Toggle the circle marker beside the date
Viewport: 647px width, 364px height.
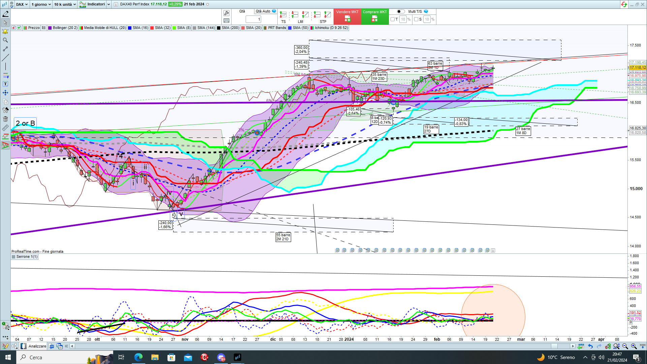[x=207, y=4]
